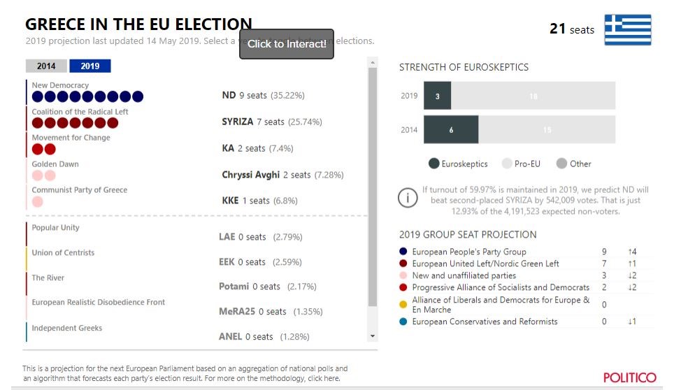Screen dimensions: 674x390
Task: Click the Euroskeptics legend dot
Action: click(x=434, y=164)
